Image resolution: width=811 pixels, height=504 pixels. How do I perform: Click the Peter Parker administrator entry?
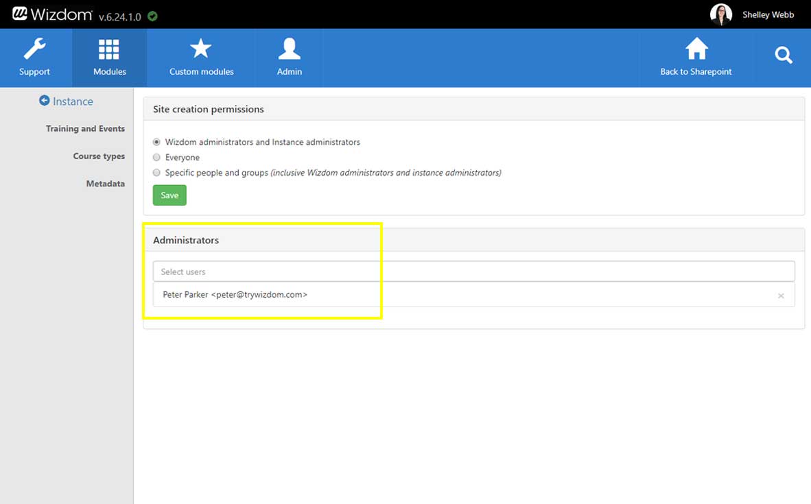point(235,295)
